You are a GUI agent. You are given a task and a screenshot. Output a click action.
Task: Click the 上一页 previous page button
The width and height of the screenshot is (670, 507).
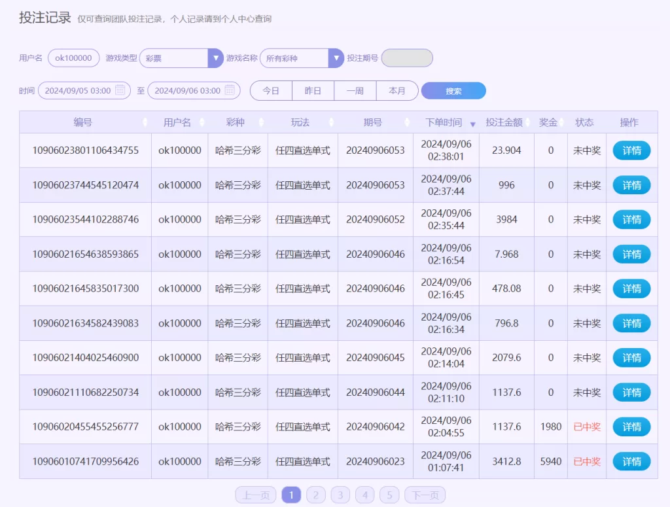[256, 495]
